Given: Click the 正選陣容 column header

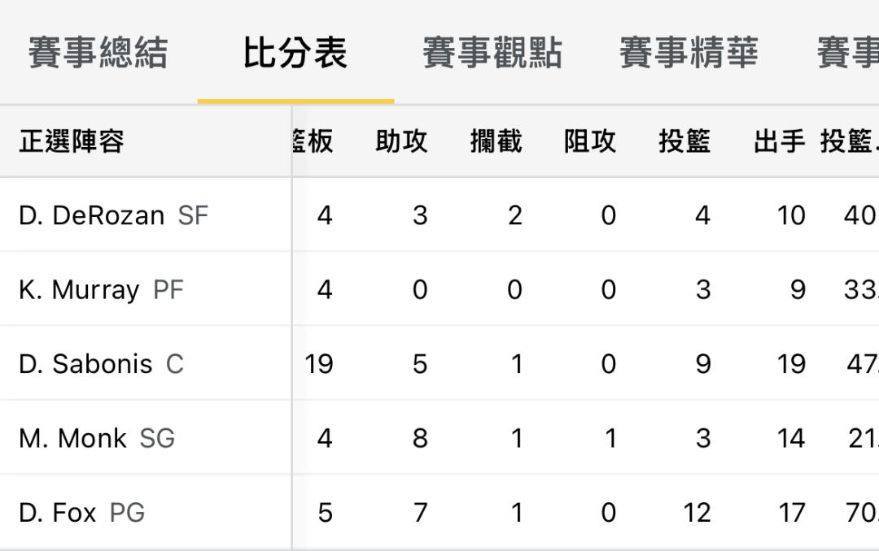Looking at the screenshot, I should click(x=72, y=141).
